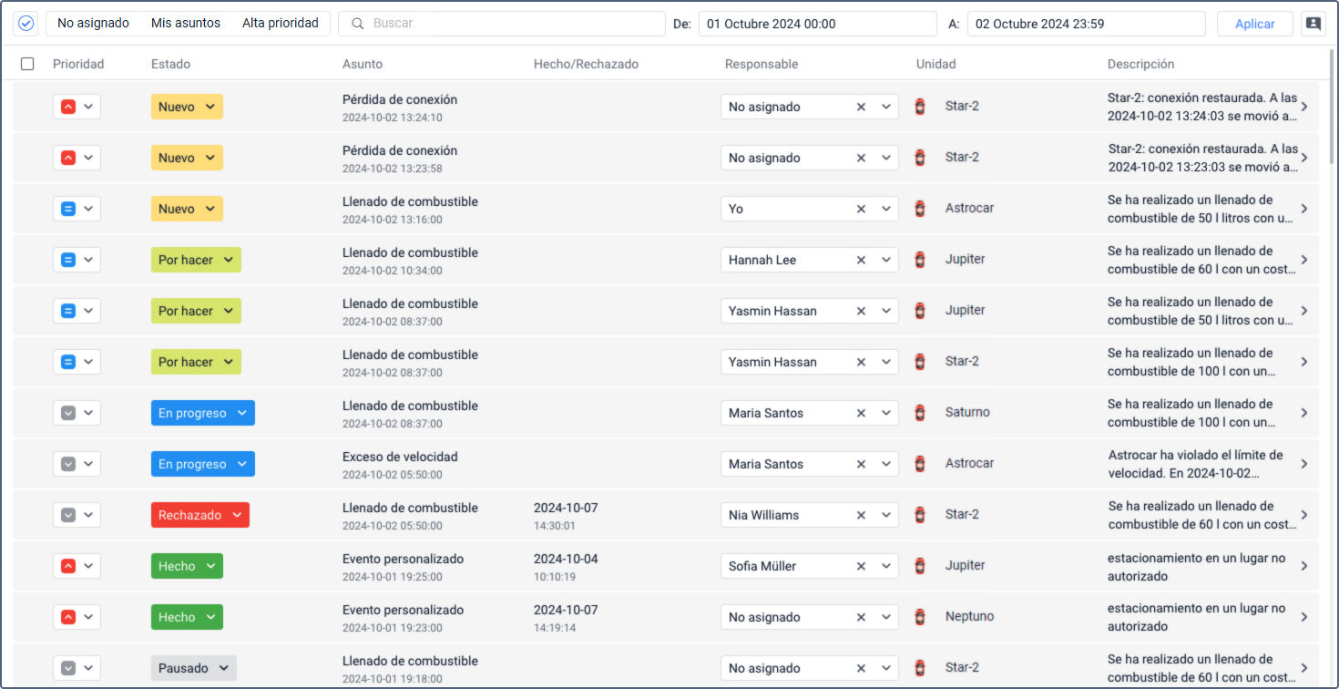Click the 'Unidad' column header
Screen dimensions: 1339x689
tap(936, 64)
